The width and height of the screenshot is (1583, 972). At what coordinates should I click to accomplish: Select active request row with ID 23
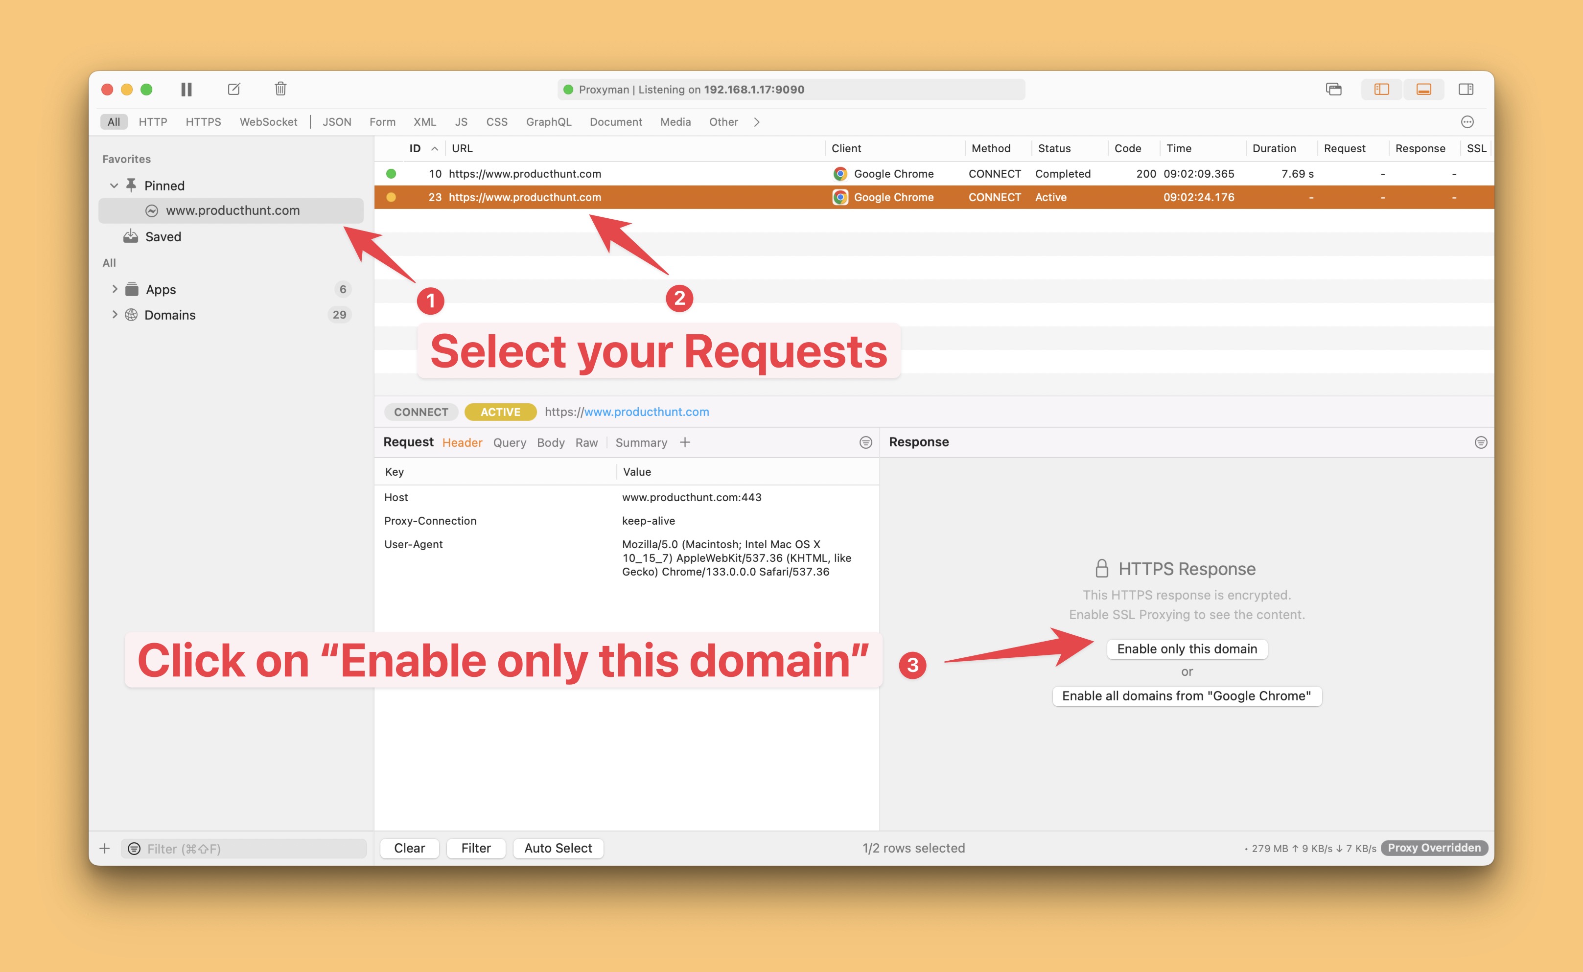click(933, 197)
